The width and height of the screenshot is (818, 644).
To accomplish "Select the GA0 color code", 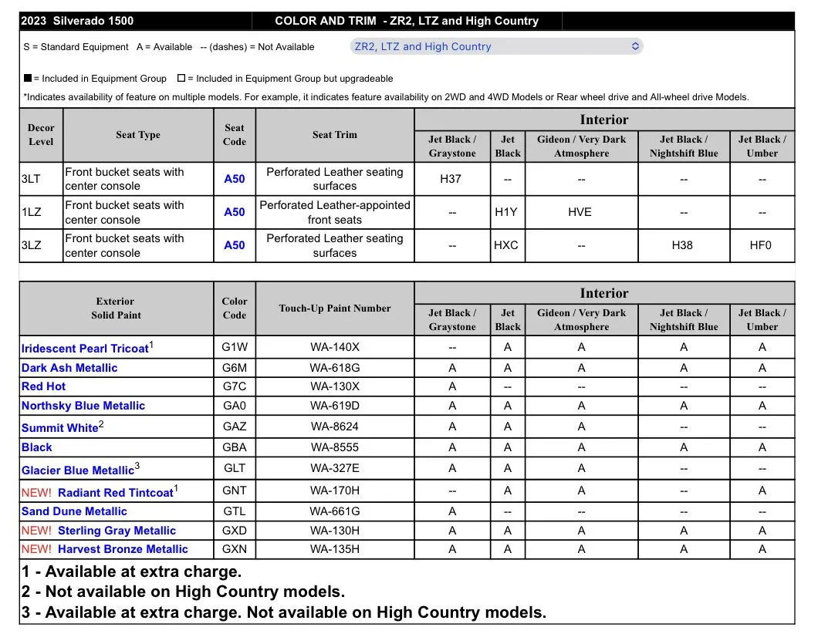I will coord(235,406).
